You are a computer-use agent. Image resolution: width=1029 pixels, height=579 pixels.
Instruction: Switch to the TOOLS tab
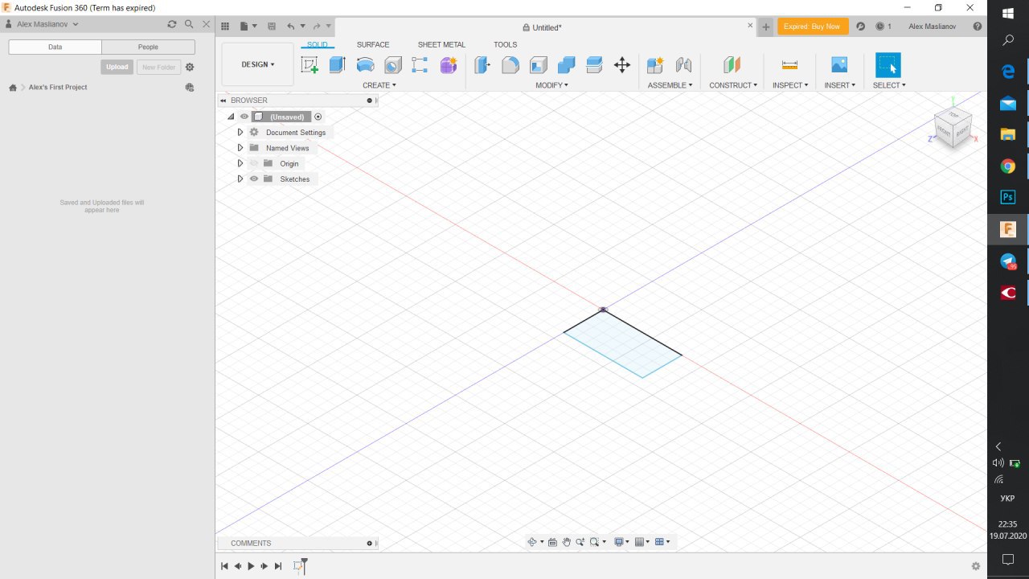coord(506,45)
